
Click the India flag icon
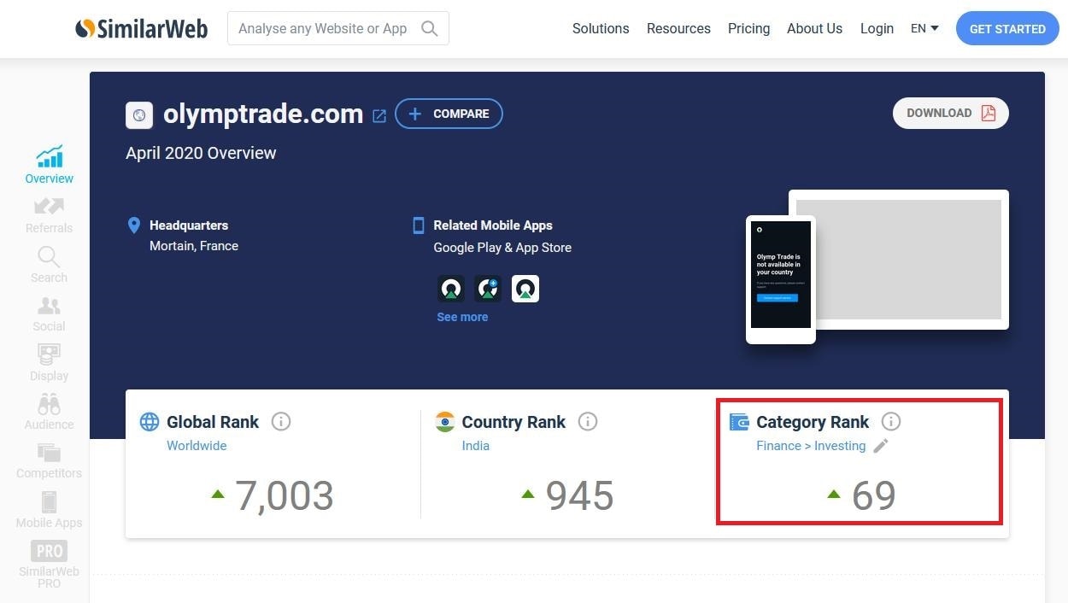click(x=444, y=421)
